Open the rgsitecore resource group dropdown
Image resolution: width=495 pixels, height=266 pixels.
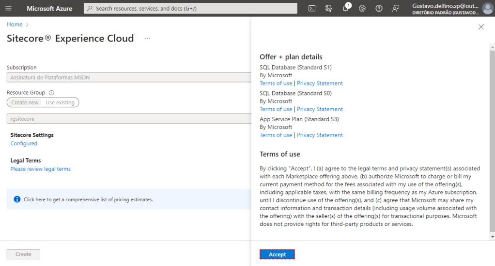coord(128,118)
